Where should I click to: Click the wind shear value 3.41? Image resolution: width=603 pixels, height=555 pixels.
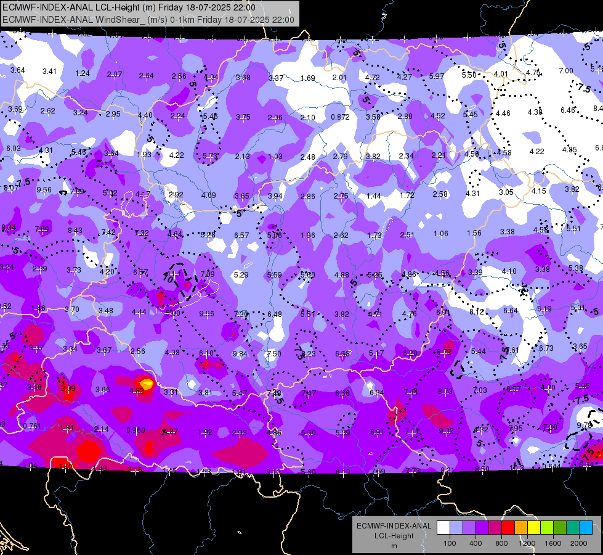50,72
